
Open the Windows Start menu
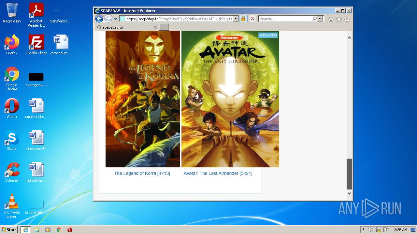(x=9, y=230)
